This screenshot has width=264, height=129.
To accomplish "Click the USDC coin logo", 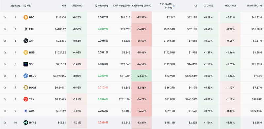I will [26, 76].
